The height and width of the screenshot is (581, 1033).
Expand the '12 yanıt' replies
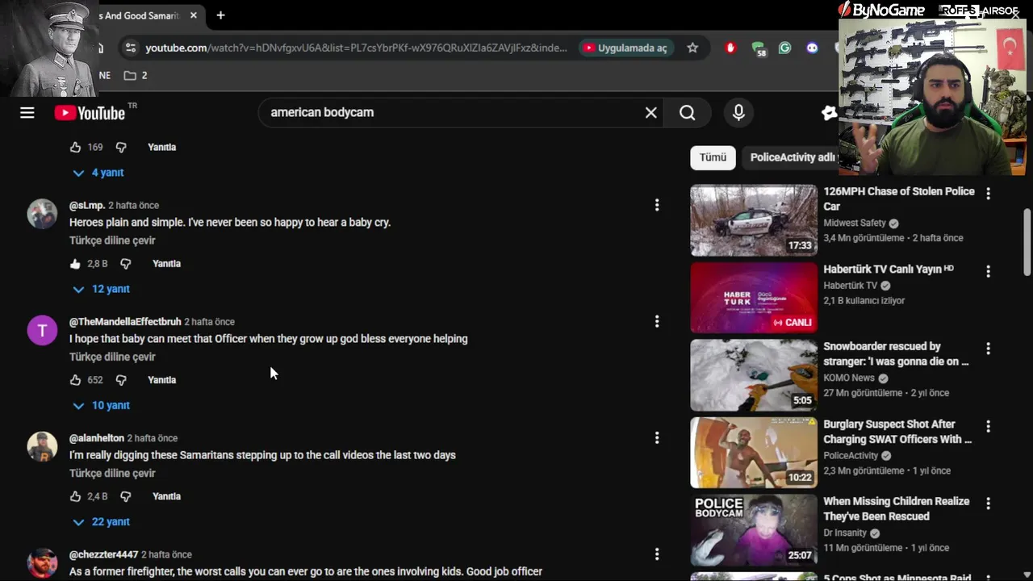(102, 289)
